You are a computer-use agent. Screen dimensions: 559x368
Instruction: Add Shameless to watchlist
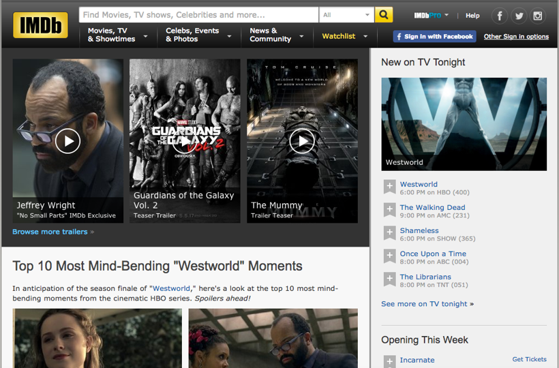tap(390, 233)
